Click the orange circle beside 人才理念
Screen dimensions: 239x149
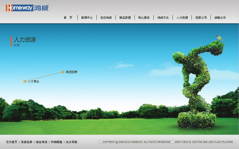[x=25, y=81]
